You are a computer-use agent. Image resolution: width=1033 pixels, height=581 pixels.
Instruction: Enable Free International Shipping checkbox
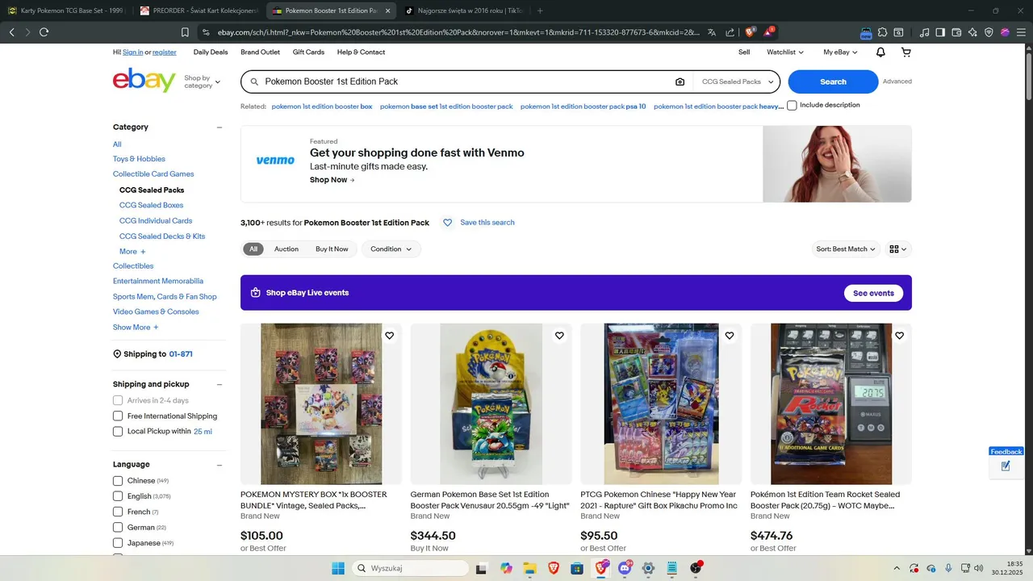(118, 416)
